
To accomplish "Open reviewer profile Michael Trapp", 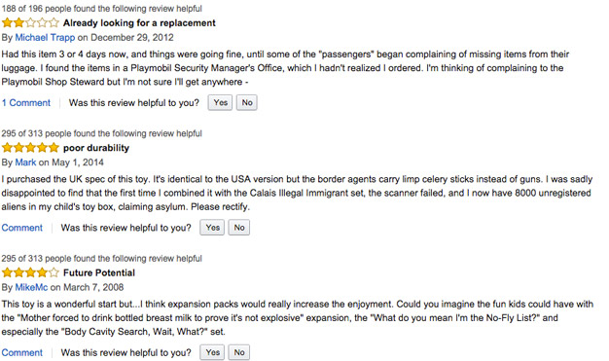I will click(45, 38).
